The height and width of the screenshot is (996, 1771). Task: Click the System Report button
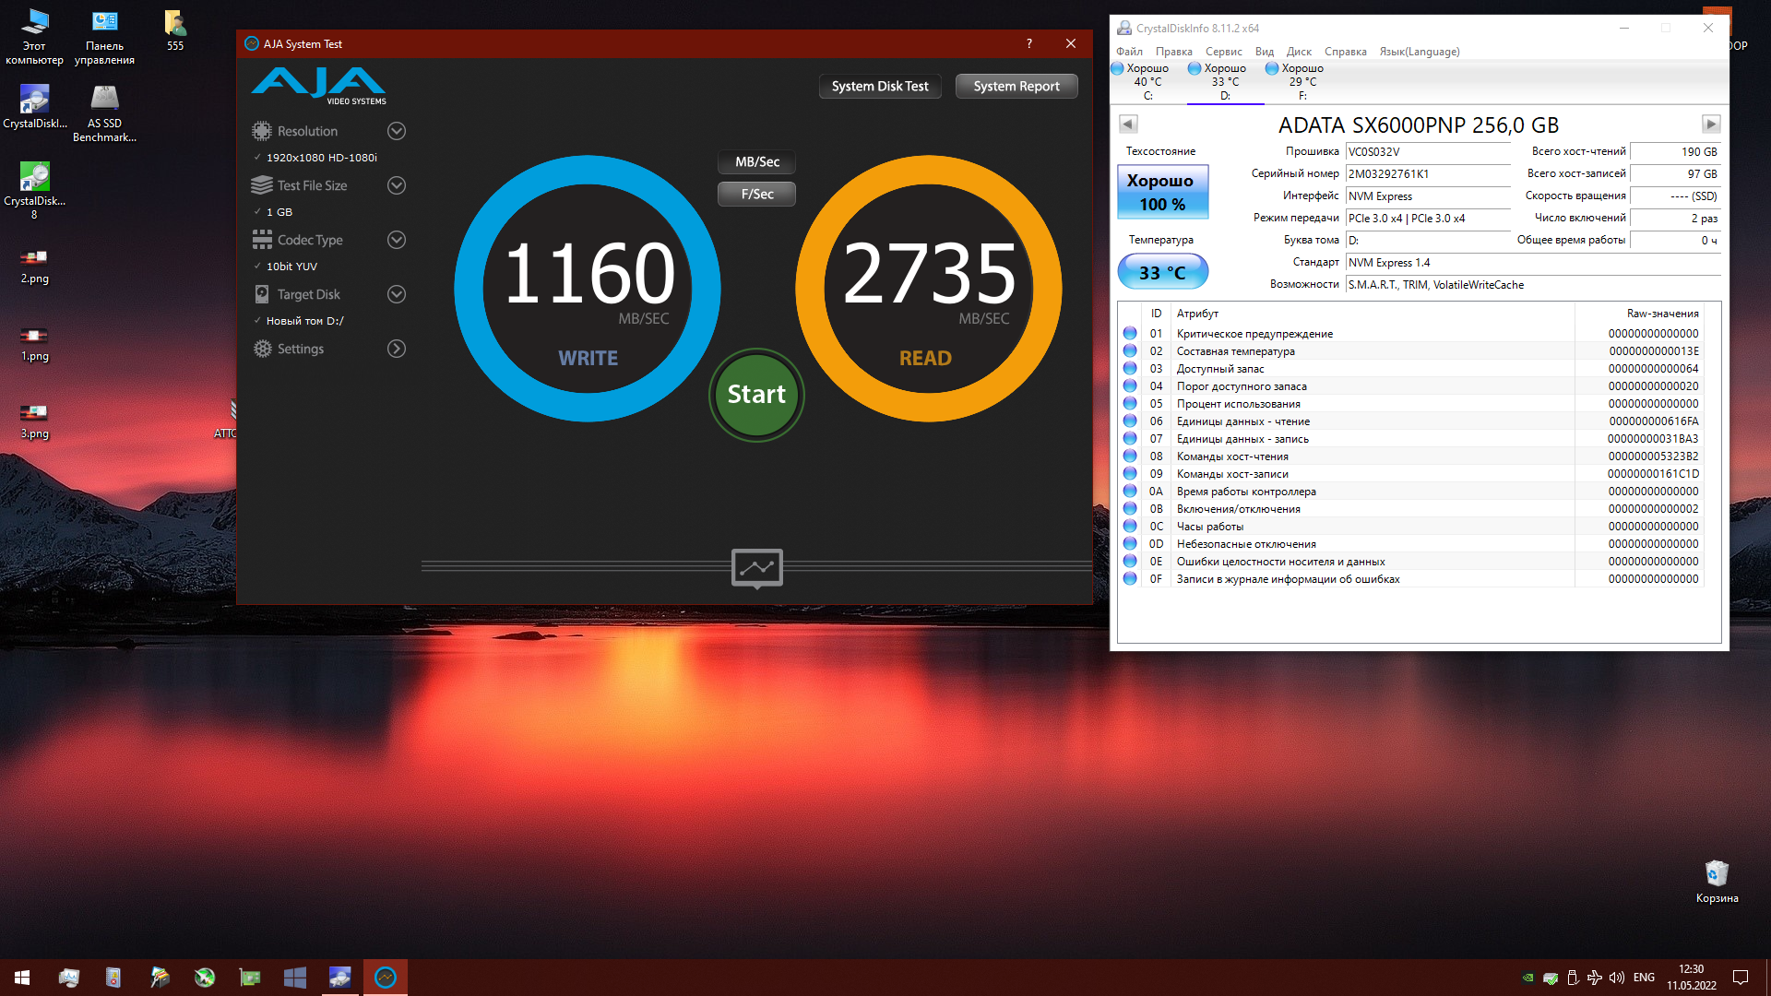click(1016, 86)
